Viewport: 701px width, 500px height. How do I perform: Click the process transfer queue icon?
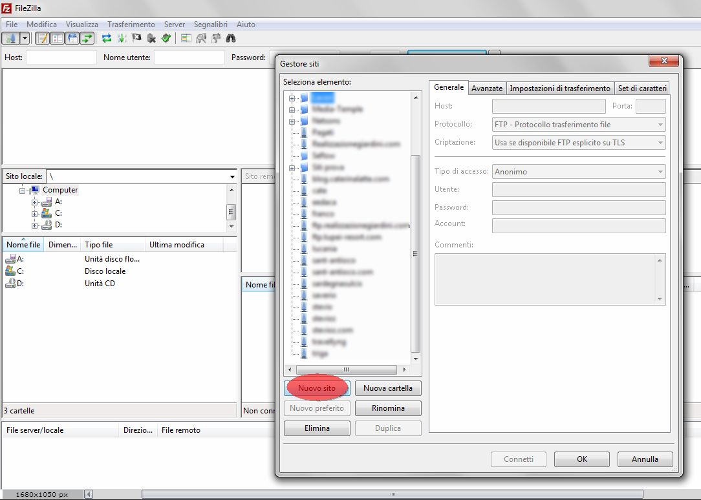pos(122,39)
